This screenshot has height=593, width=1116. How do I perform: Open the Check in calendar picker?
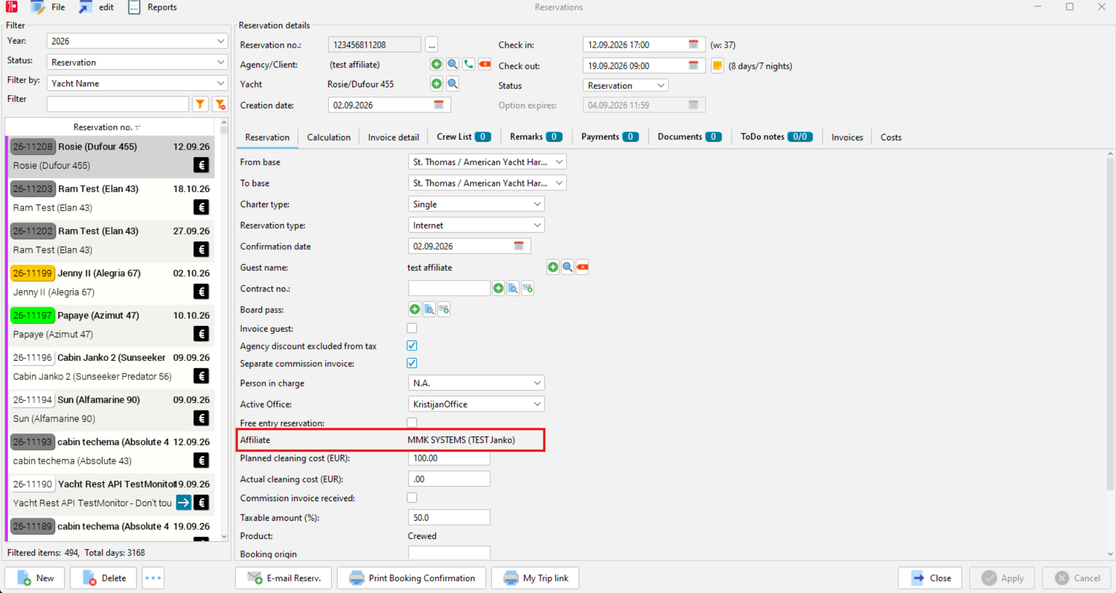pos(693,45)
